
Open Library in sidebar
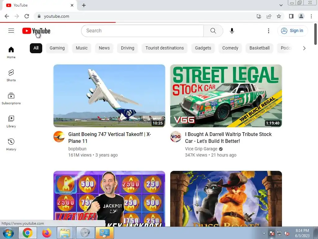[11, 122]
